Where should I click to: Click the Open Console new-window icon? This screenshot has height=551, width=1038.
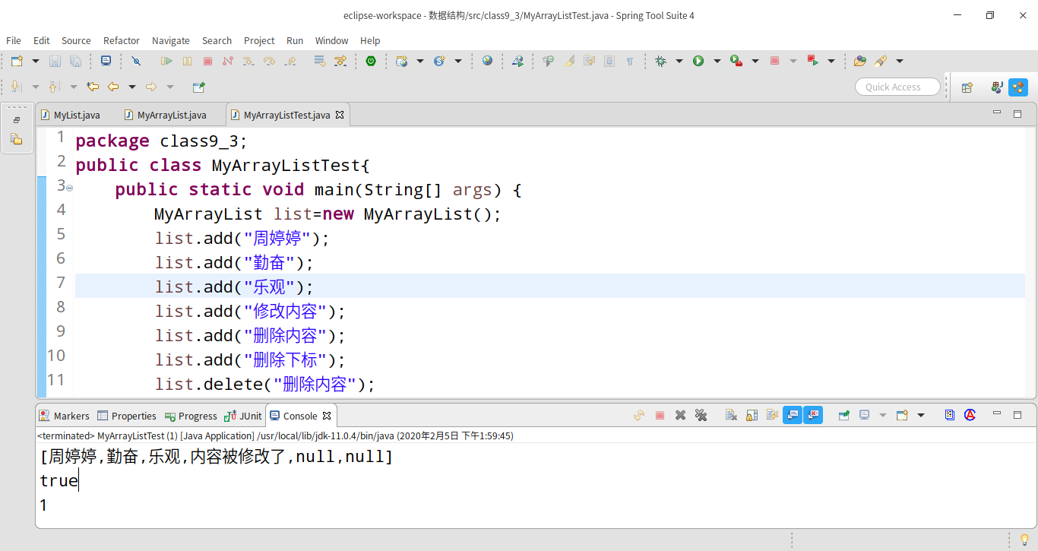tap(902, 415)
